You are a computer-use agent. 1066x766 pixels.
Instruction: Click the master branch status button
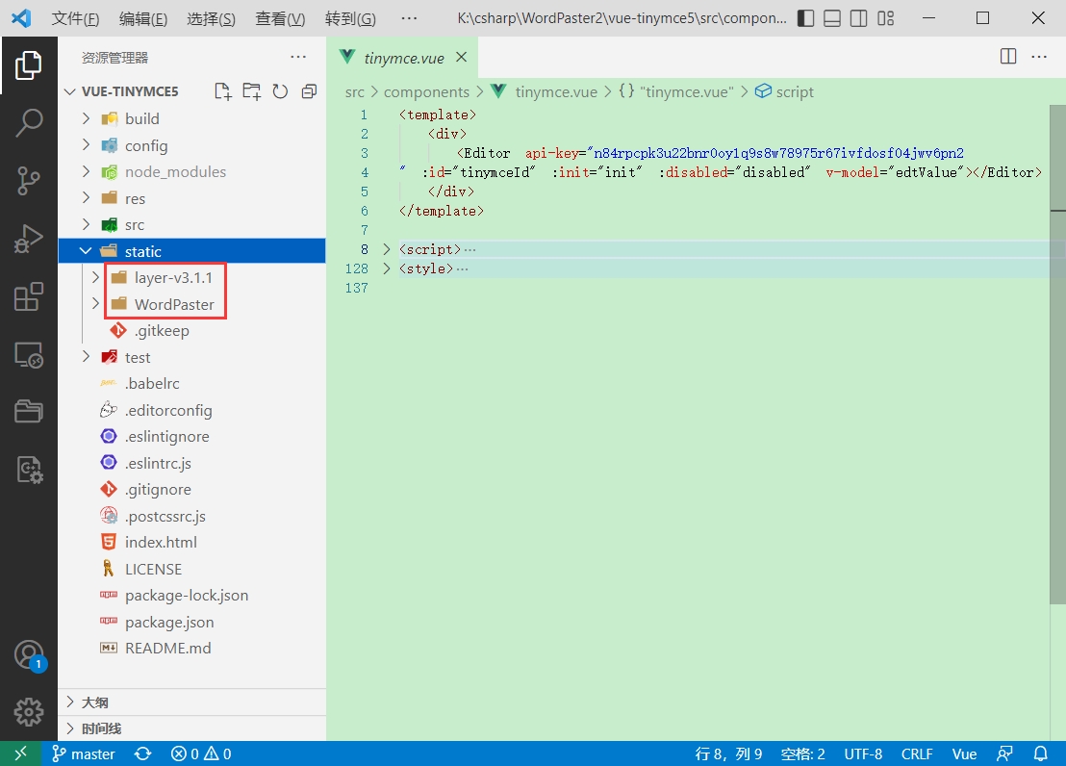[84, 753]
